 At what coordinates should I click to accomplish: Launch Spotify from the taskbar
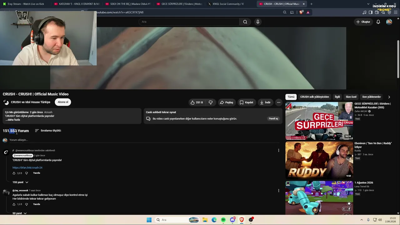223,220
